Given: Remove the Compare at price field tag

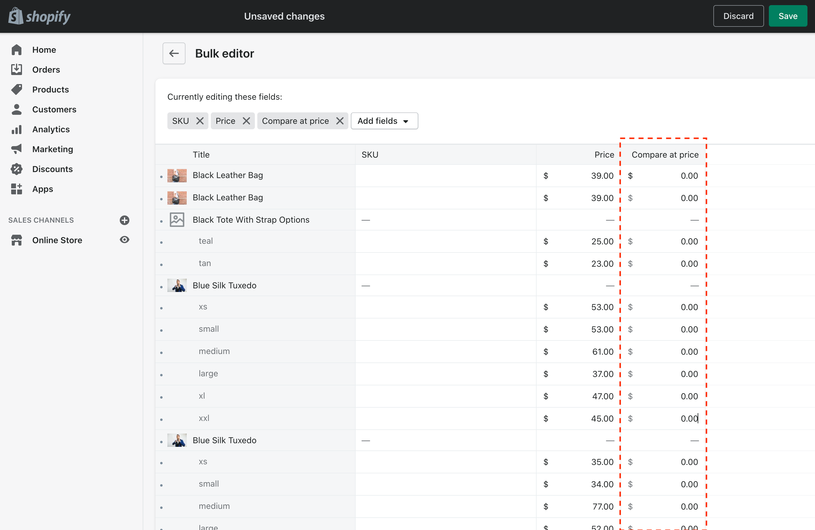Looking at the screenshot, I should point(340,121).
